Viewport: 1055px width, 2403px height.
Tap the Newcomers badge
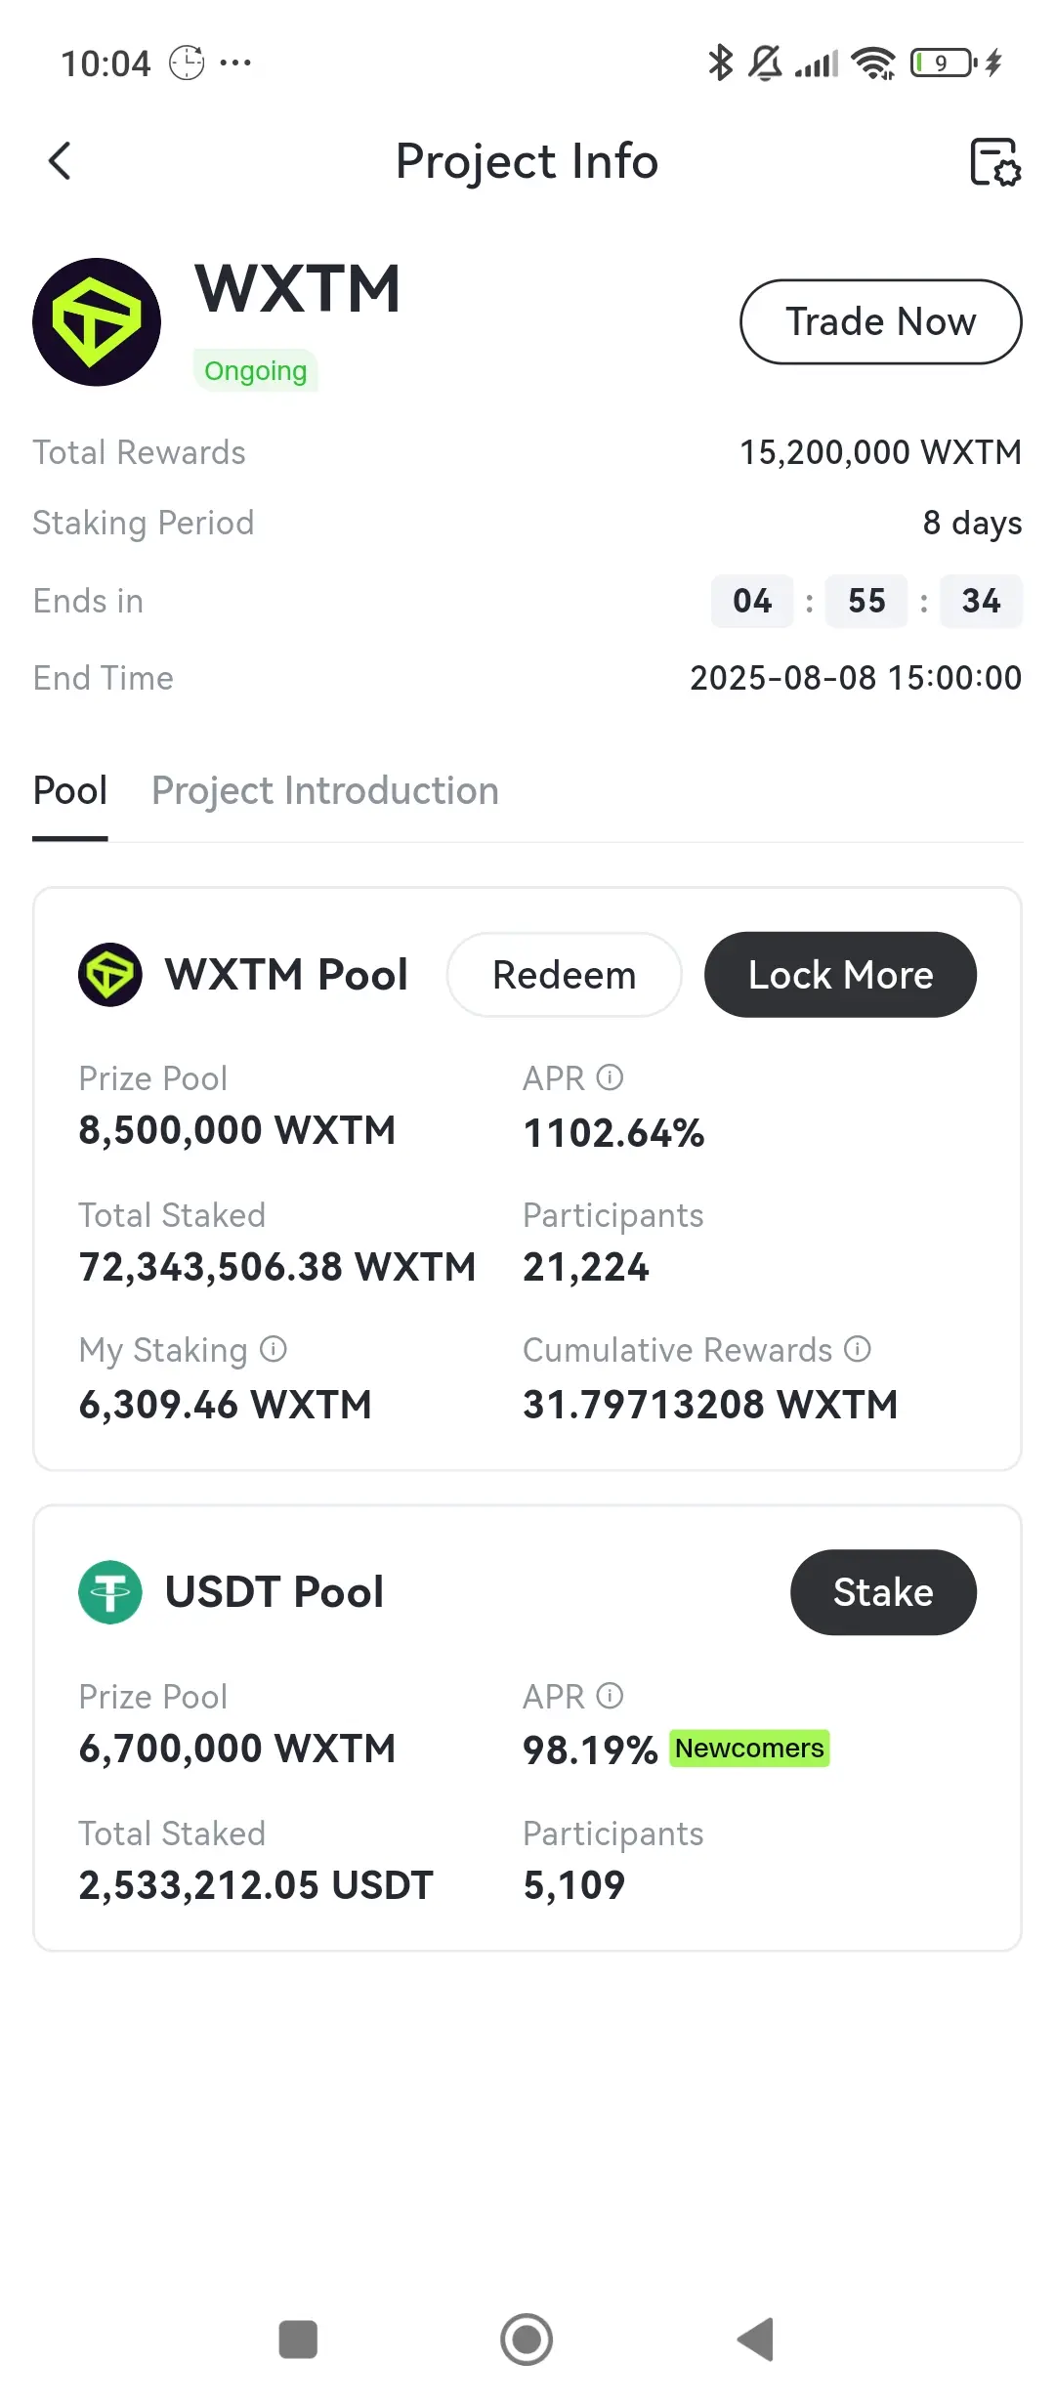[749, 1748]
